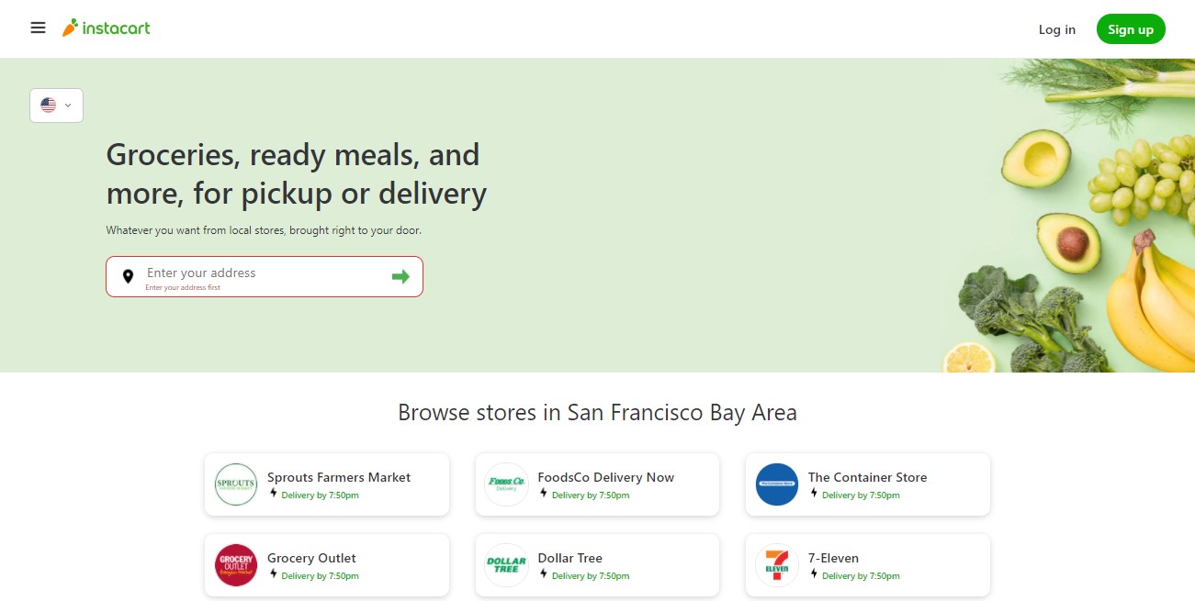Click the 7-Eleven store logo

pyautogui.click(x=777, y=565)
